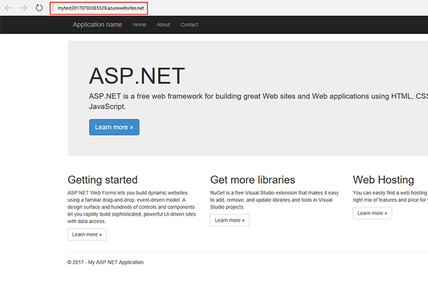Open the Home nav item
This screenshot has width=428, height=285.
(139, 24)
